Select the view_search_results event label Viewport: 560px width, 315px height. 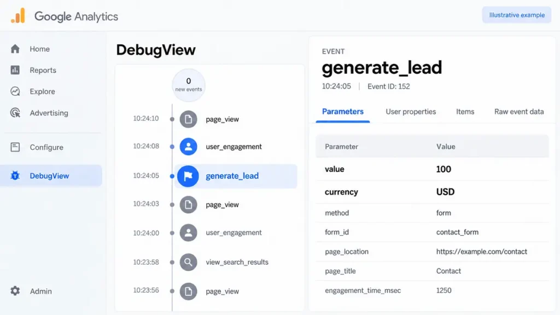[237, 262]
